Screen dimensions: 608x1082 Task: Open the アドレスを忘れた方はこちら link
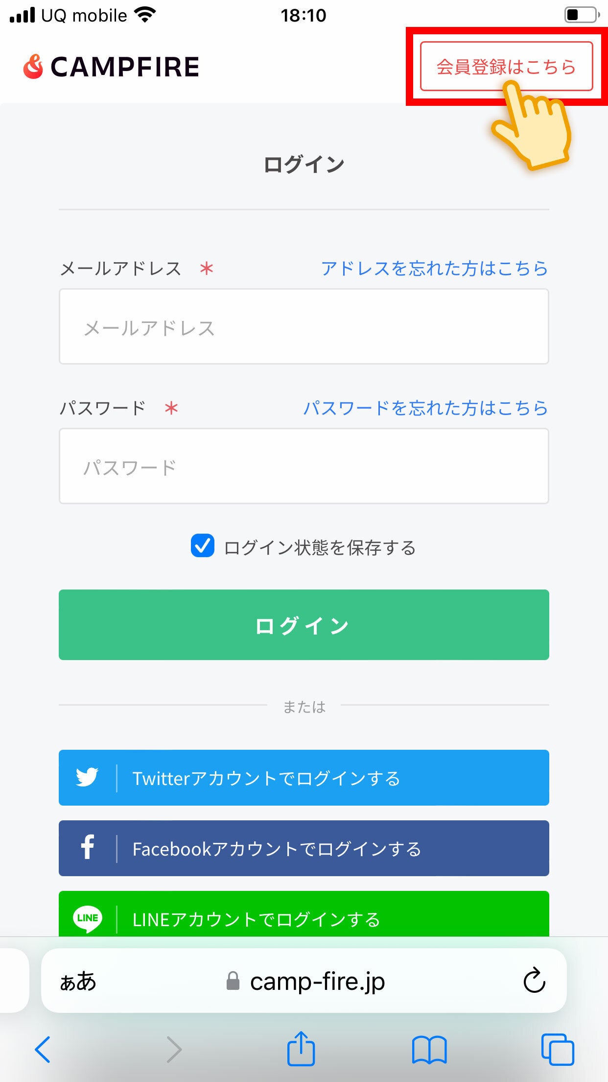tap(434, 269)
